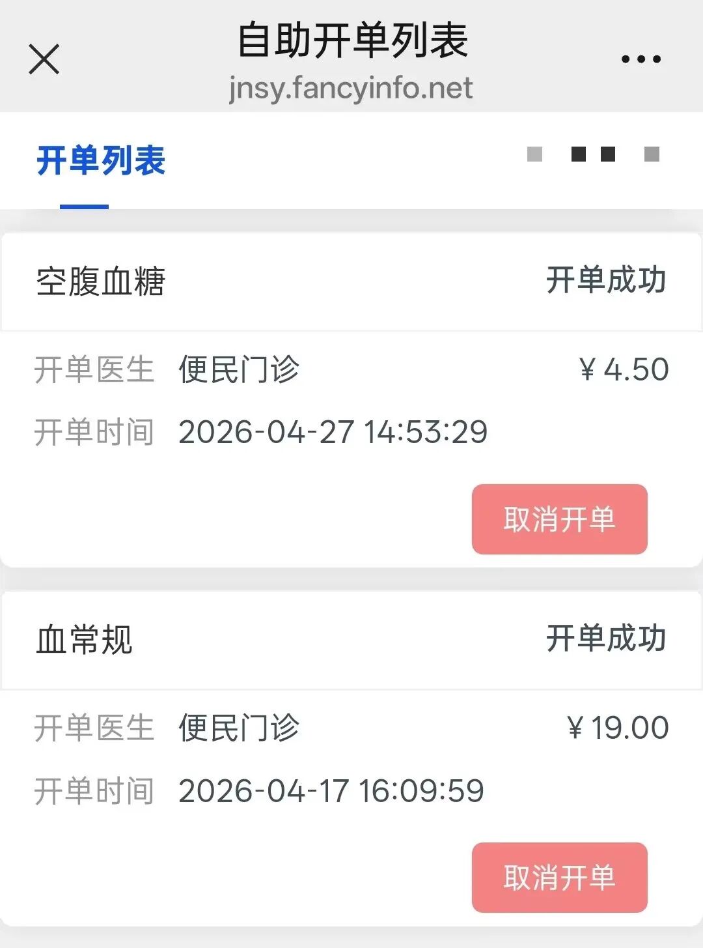Cancel the 空腹血糖 order with 取消开单
The height and width of the screenshot is (948, 703).
pos(559,519)
